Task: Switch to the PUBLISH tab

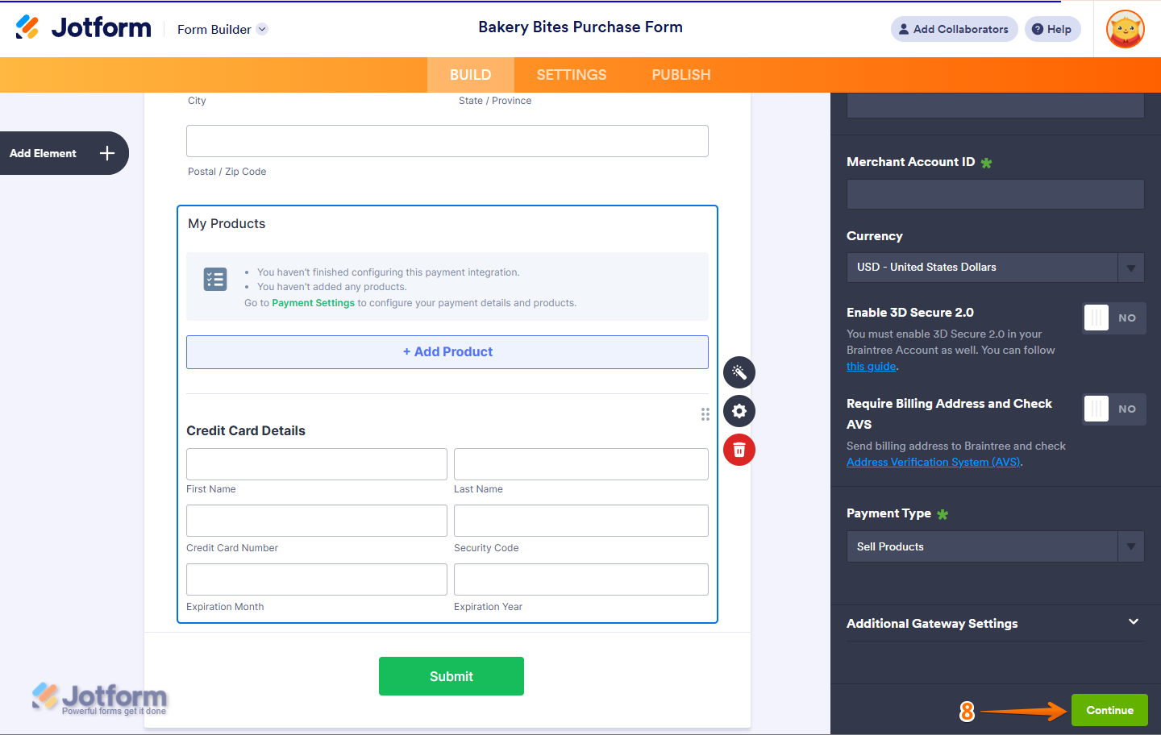Action: pyautogui.click(x=681, y=75)
